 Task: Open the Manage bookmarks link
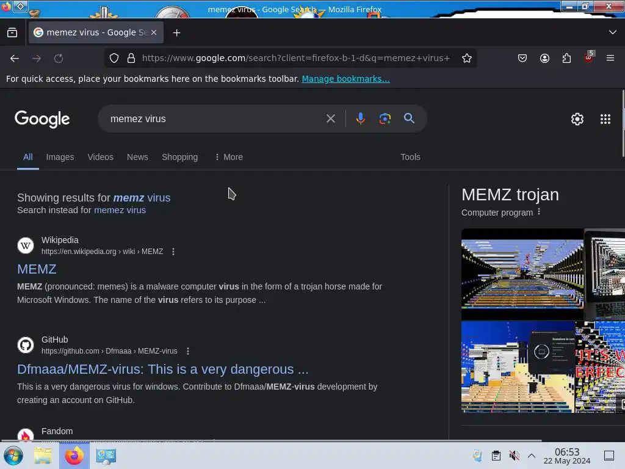345,79
